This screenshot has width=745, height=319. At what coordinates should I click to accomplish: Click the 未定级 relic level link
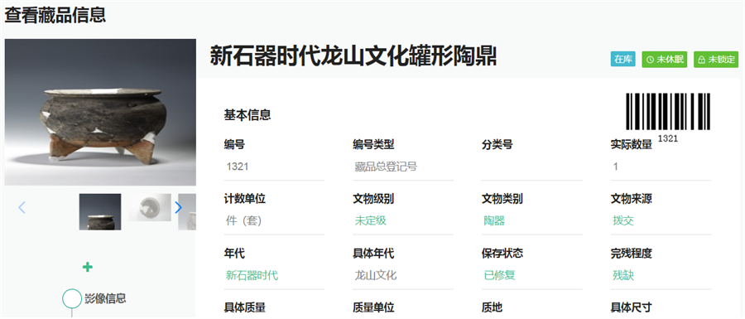pos(371,221)
